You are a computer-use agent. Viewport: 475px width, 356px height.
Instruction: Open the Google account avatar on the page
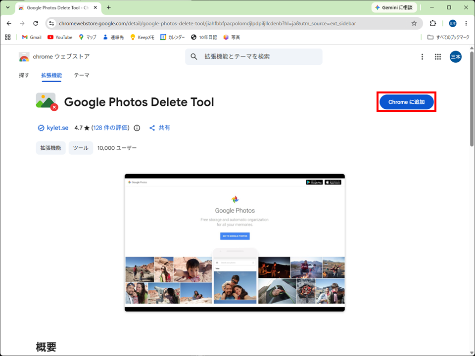click(456, 56)
